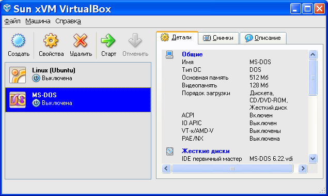
Task: Click the VT-x/AMD-V value Выключены
Action: (x=265, y=131)
